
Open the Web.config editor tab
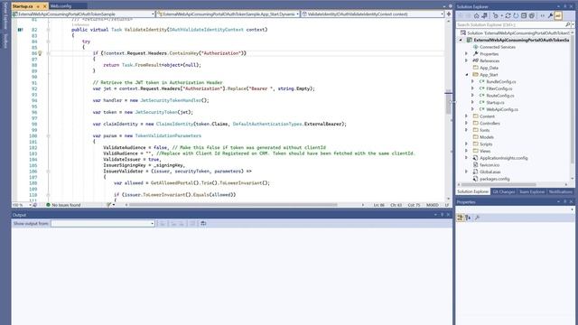click(61, 6)
